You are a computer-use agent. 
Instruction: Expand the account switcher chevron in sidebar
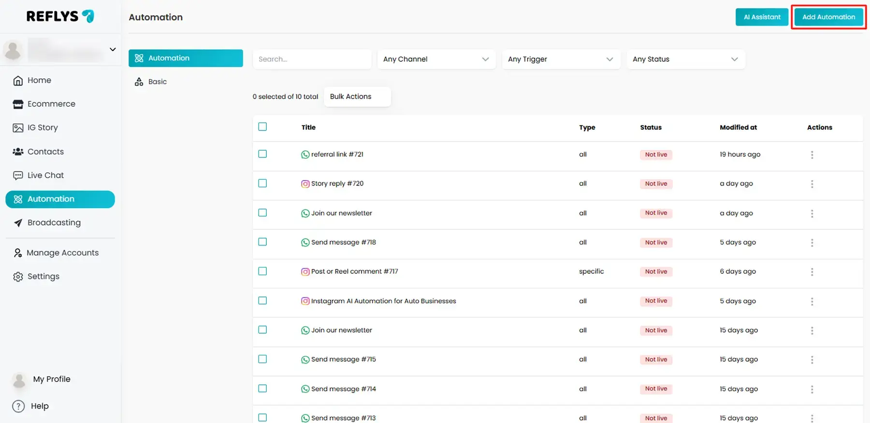[x=113, y=49]
